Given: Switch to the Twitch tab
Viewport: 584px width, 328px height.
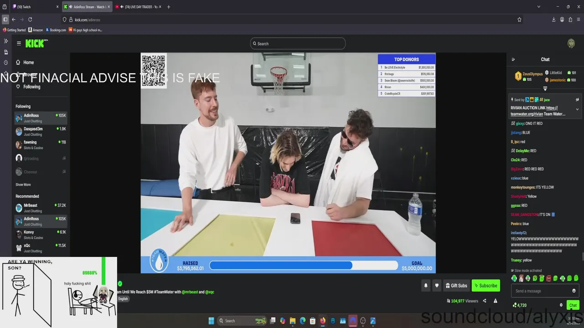Looking at the screenshot, I should pos(35,7).
